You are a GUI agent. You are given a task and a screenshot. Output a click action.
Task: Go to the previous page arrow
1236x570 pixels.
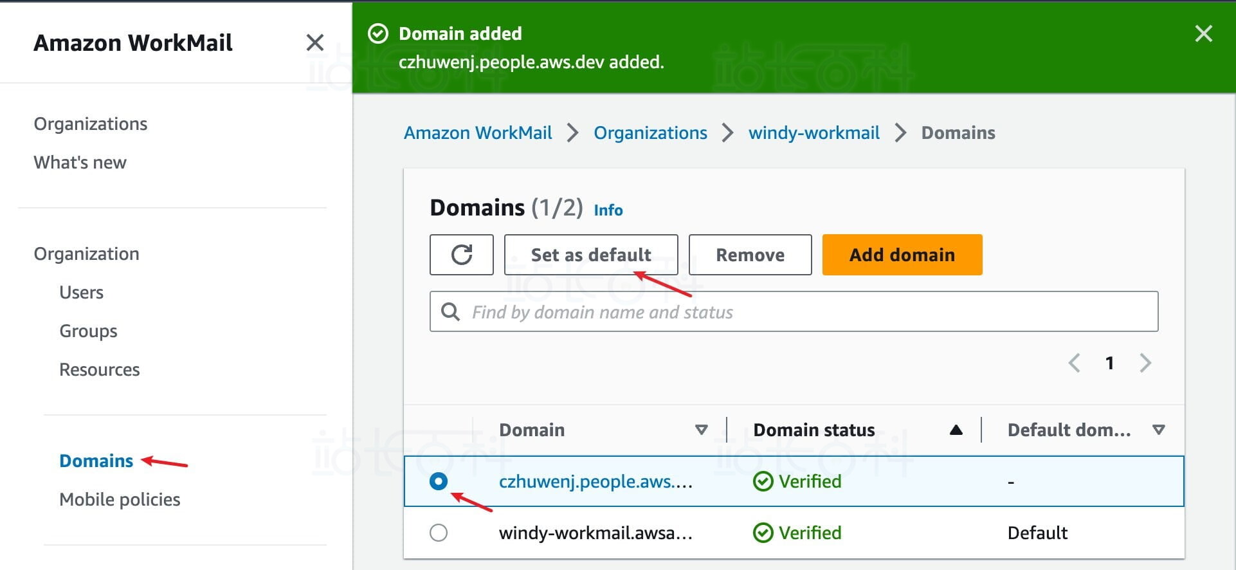pyautogui.click(x=1074, y=363)
